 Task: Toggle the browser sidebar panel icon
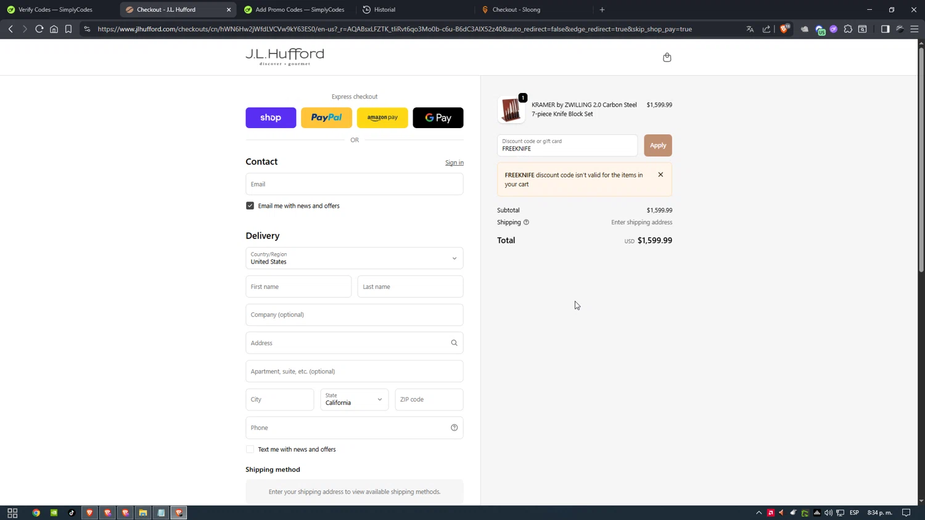(885, 29)
